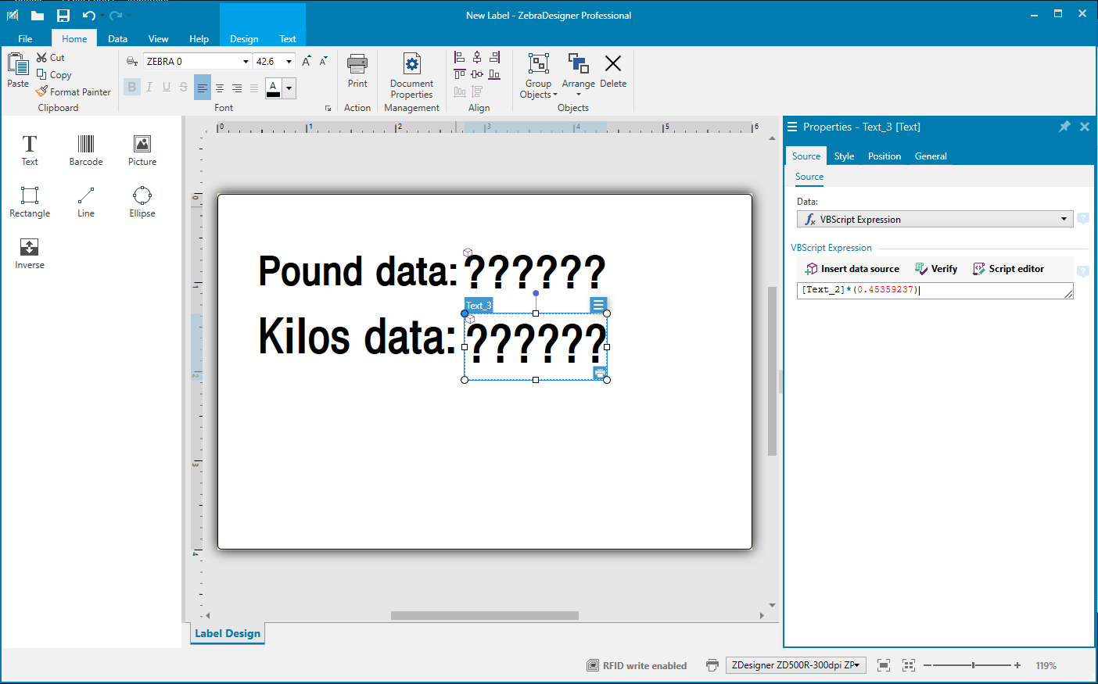
Task: Select the Barcode tool
Action: click(86, 150)
